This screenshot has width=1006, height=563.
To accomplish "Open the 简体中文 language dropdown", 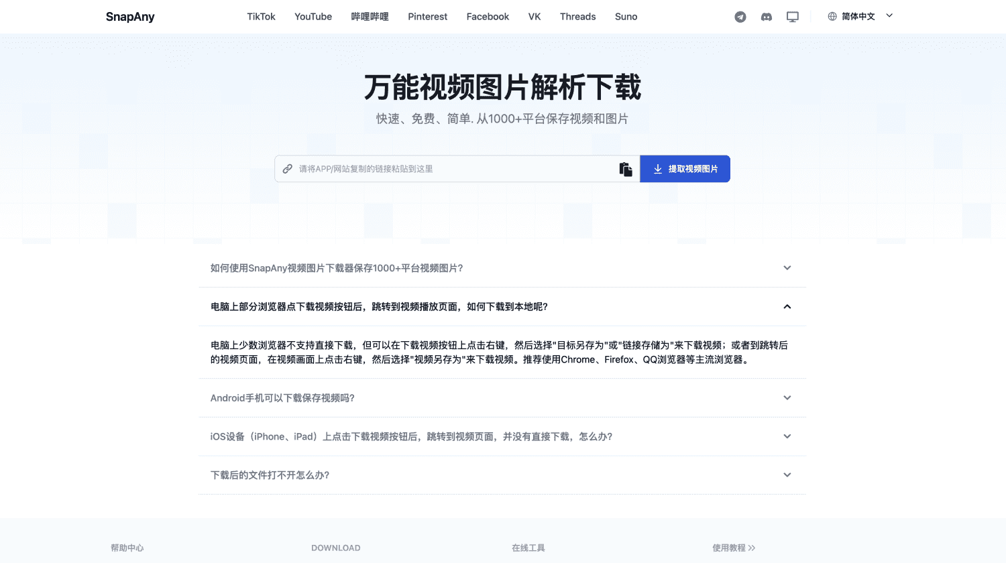I will pos(860,16).
